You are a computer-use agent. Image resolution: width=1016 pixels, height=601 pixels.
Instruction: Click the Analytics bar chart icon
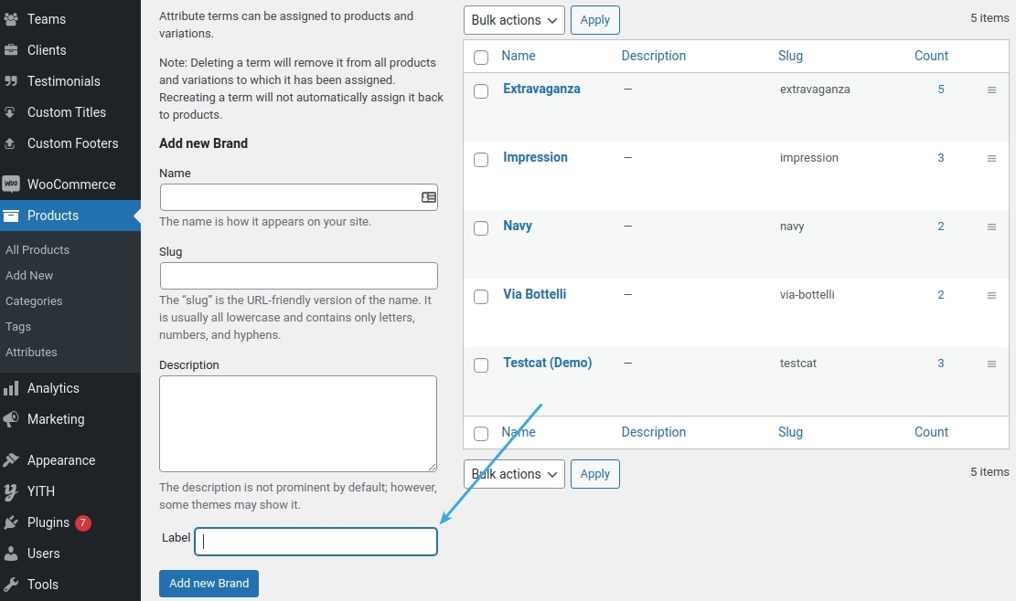click(x=11, y=388)
